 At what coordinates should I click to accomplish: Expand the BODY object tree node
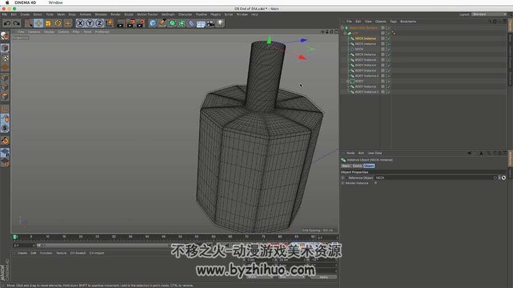tap(348, 81)
